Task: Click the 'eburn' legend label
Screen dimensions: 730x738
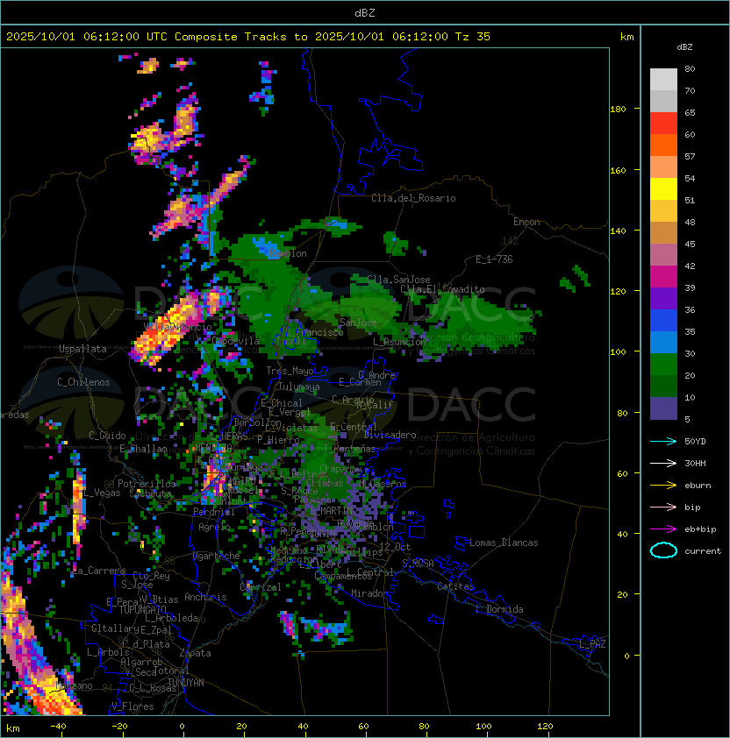Action: coord(698,486)
